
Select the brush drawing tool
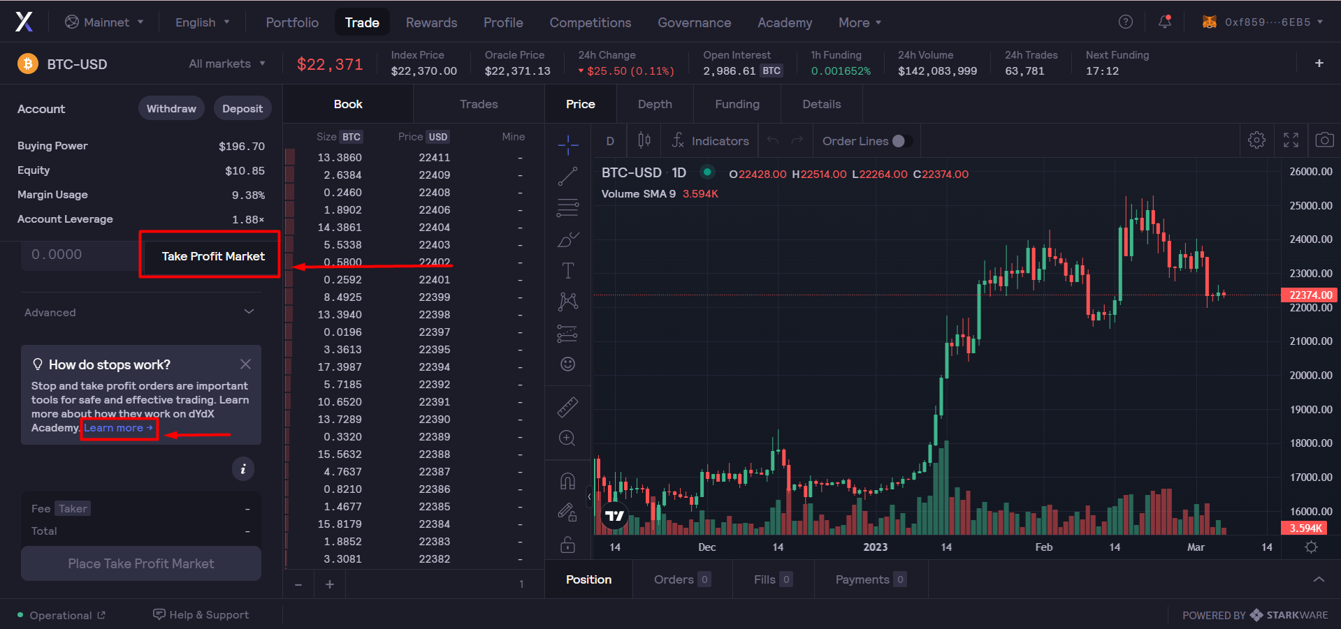(x=567, y=239)
